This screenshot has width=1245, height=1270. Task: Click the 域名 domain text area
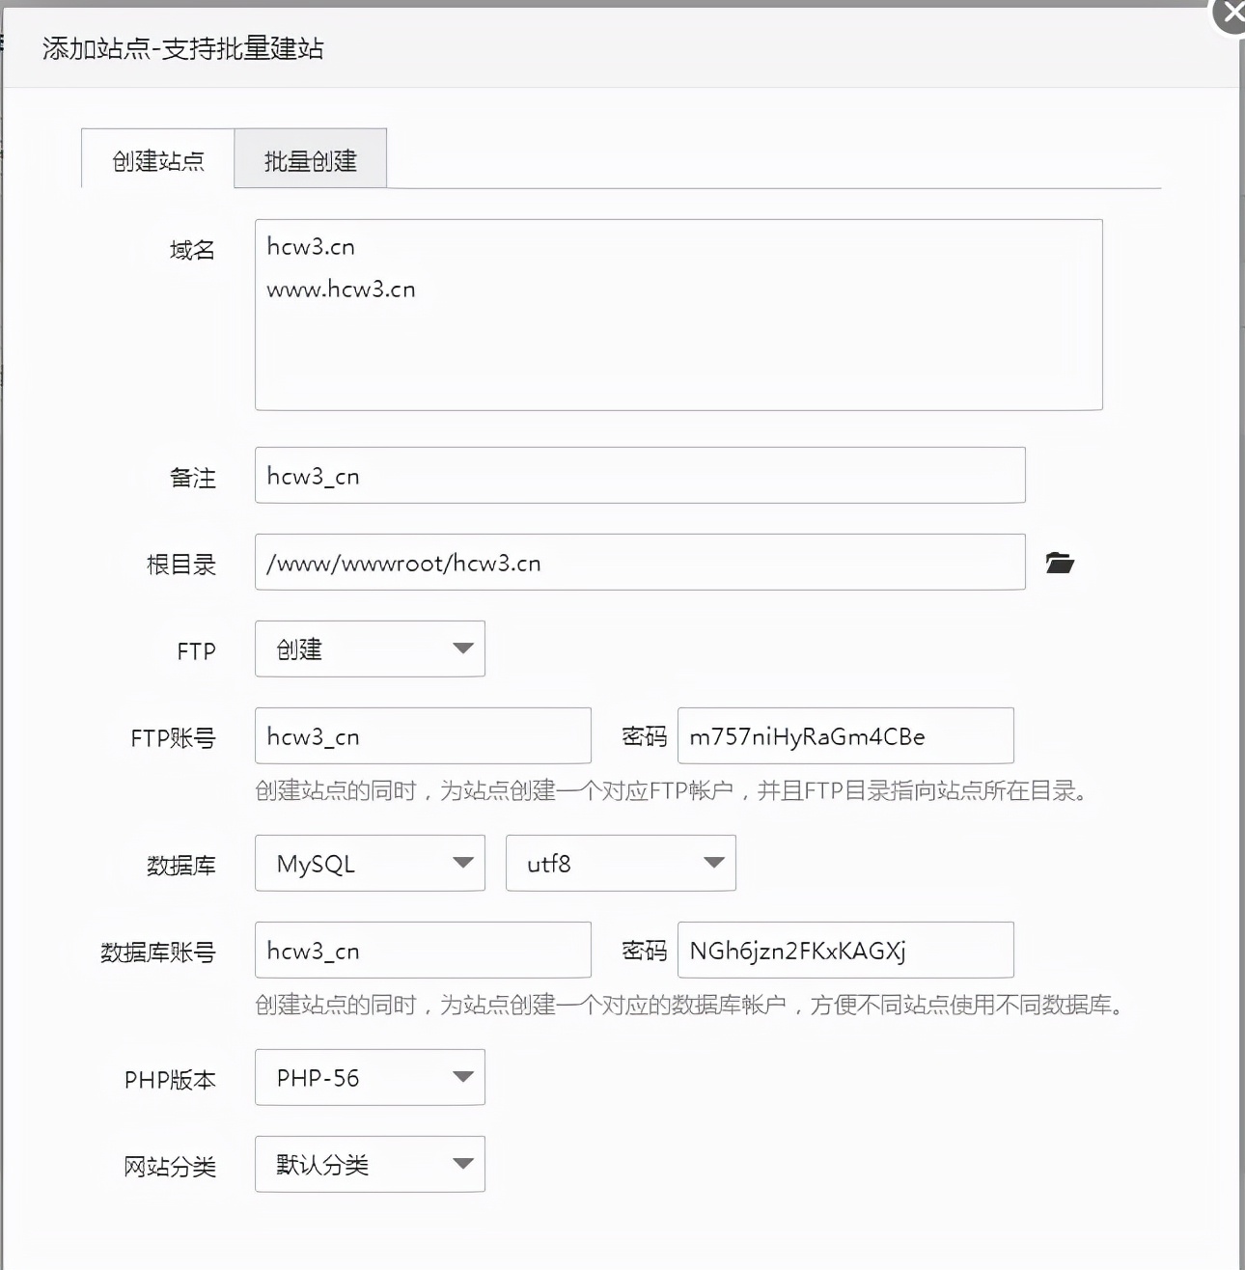[678, 315]
